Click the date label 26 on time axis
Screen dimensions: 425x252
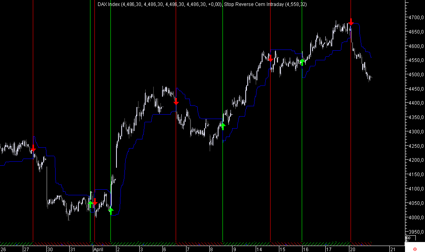(x=3, y=249)
